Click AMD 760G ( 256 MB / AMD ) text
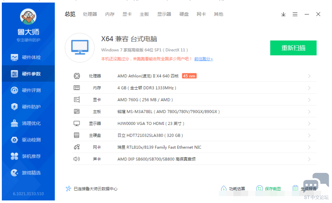 (145, 100)
